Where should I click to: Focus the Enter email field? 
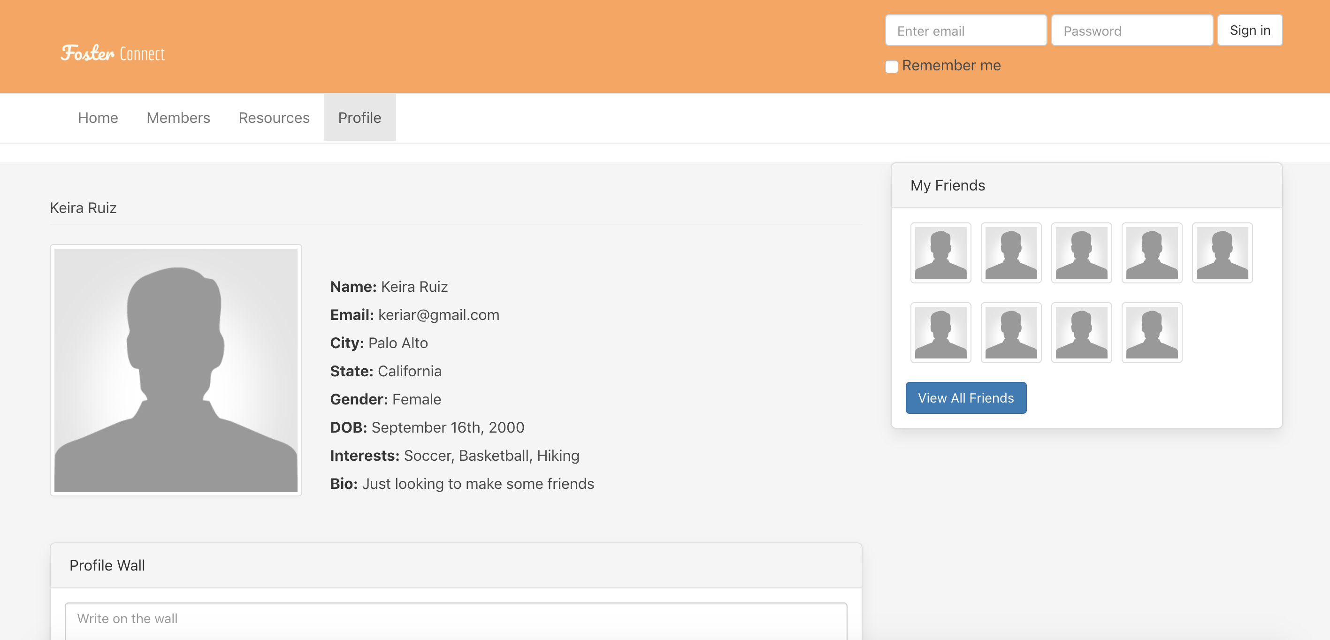[x=965, y=31]
